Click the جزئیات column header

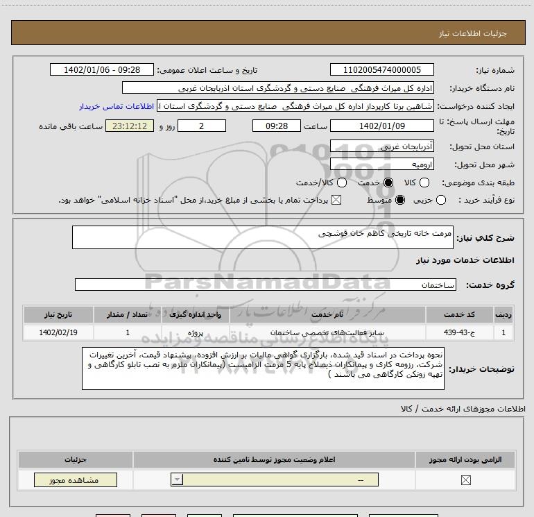(x=76, y=459)
